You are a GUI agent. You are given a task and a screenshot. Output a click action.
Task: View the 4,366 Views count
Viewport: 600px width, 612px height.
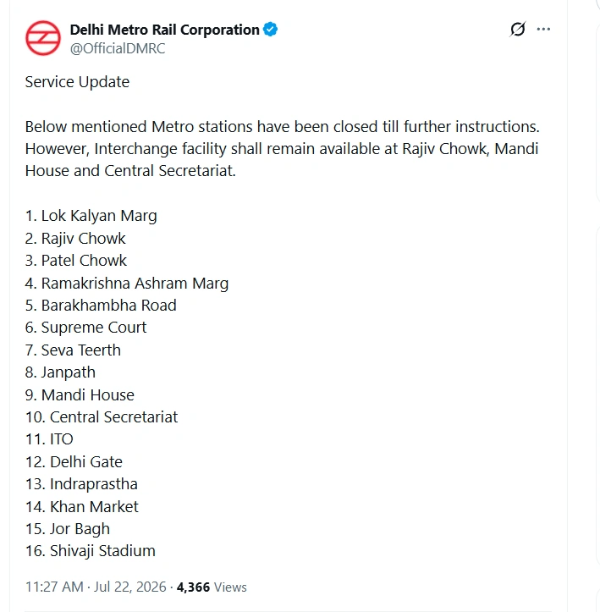[212, 587]
